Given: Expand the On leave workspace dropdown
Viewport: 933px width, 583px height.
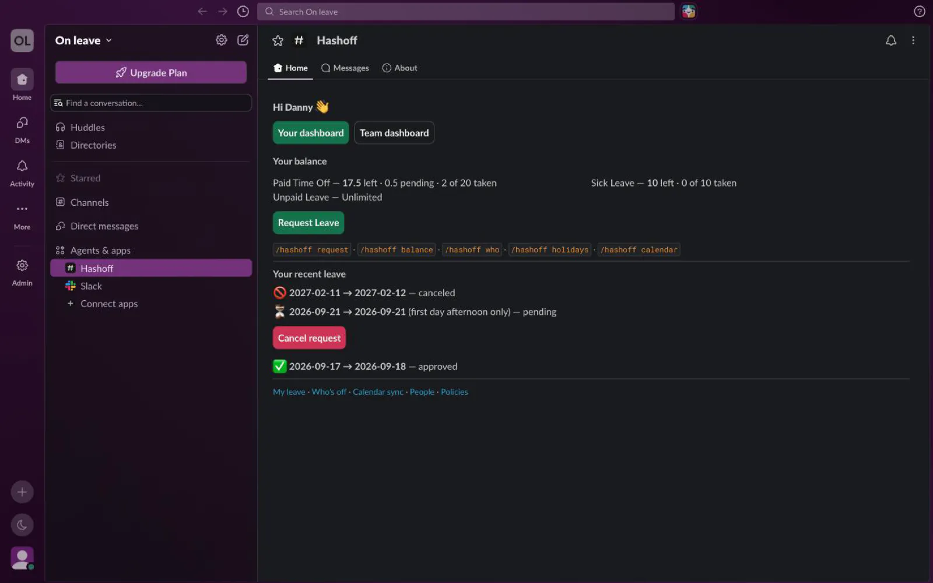Looking at the screenshot, I should click(83, 40).
